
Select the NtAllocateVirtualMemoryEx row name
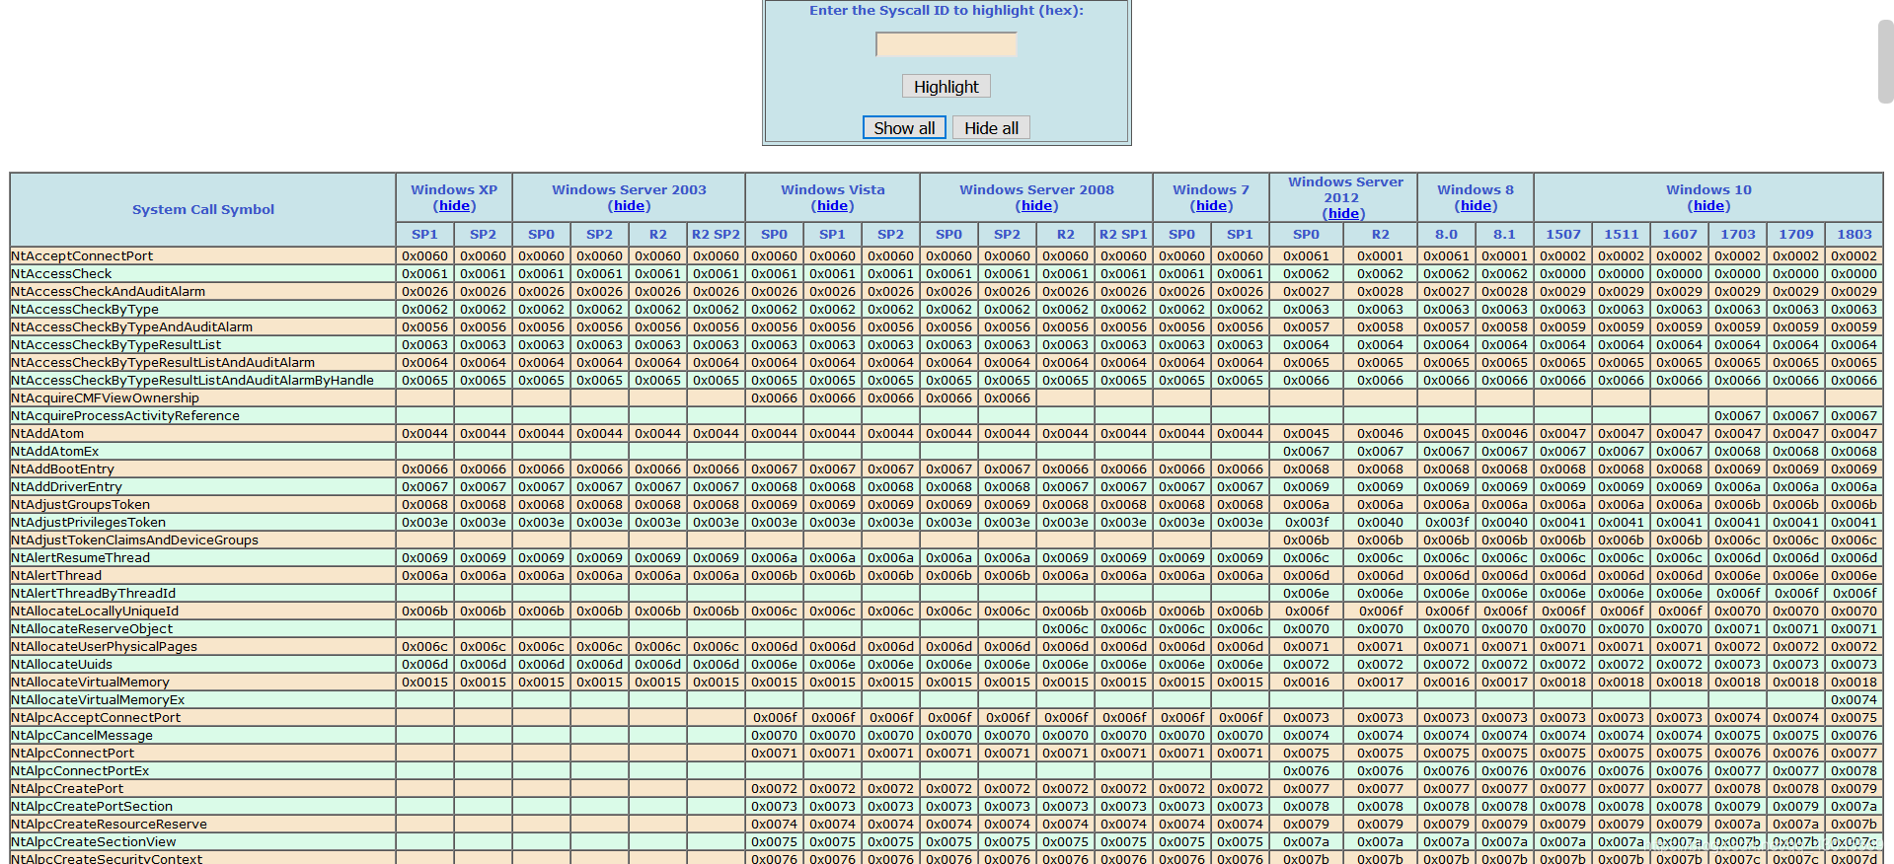pyautogui.click(x=98, y=700)
